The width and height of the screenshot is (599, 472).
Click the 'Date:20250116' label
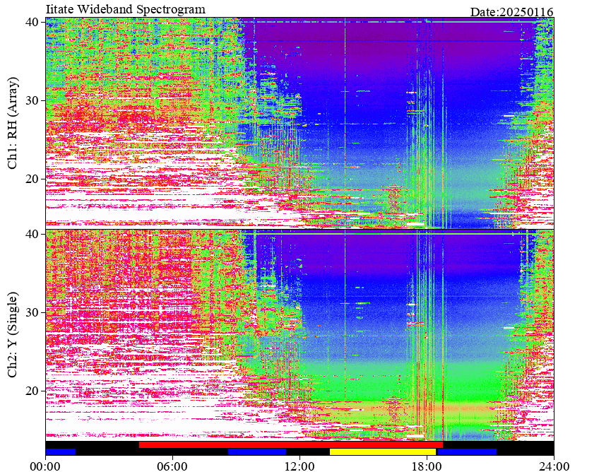click(511, 12)
